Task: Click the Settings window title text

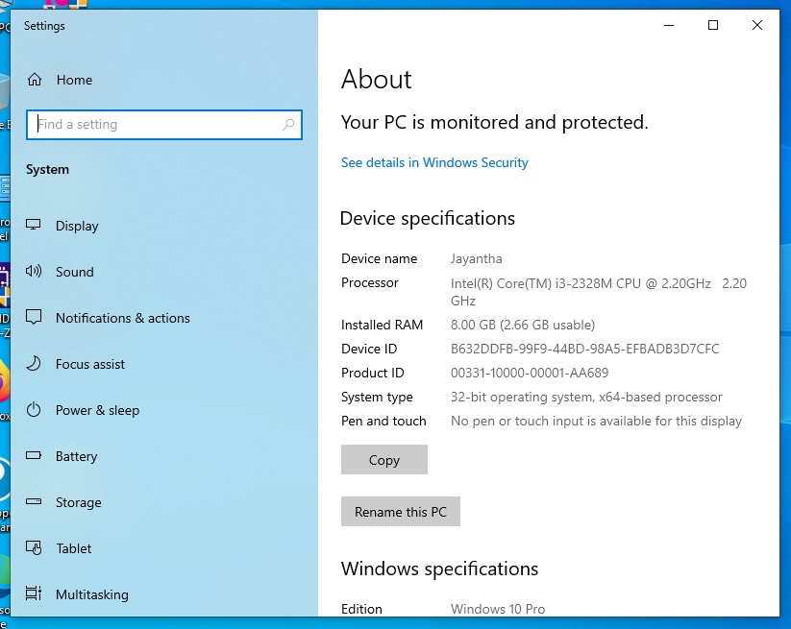Action: pyautogui.click(x=44, y=26)
